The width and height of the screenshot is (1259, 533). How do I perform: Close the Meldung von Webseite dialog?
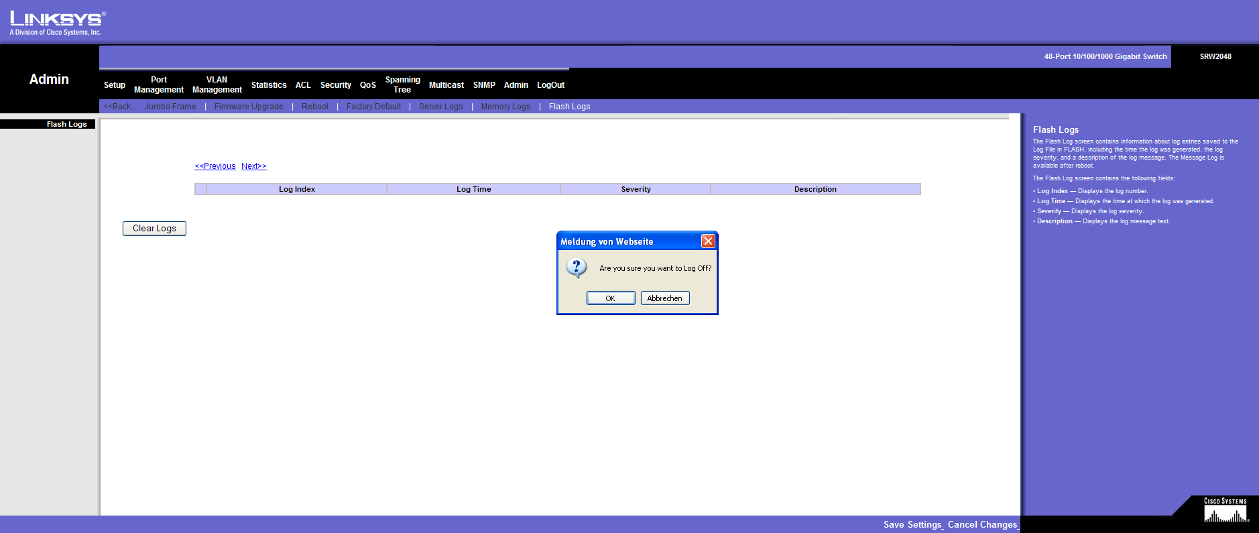708,241
